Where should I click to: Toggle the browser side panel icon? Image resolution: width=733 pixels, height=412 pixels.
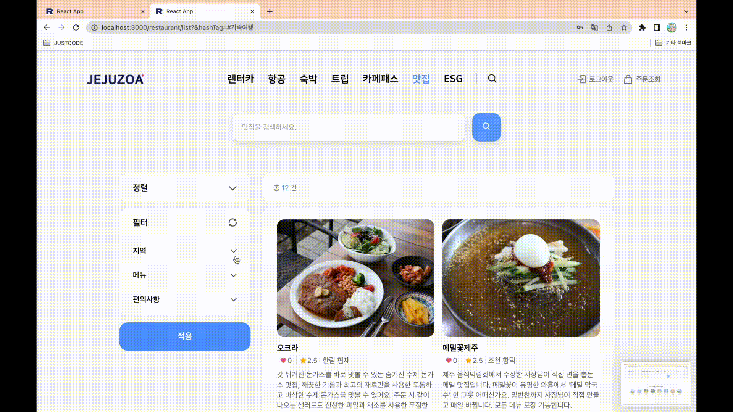tap(657, 27)
